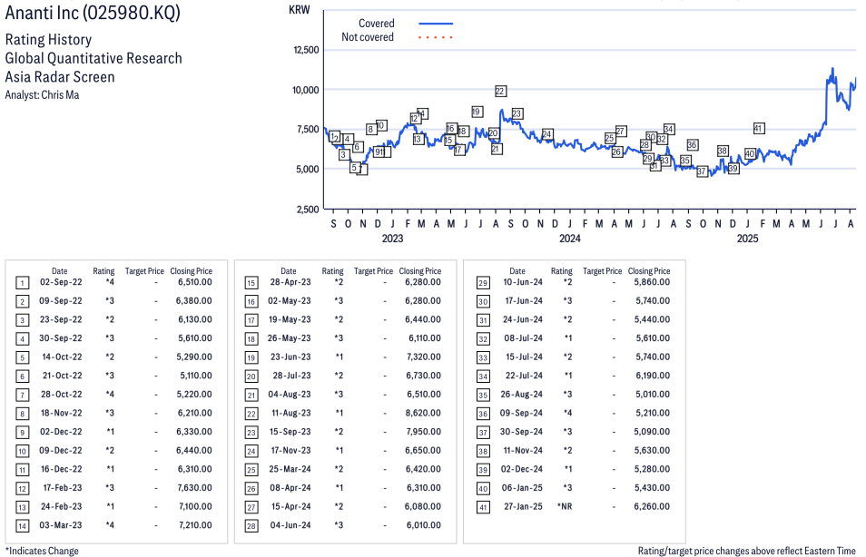Select the 11-Aug-23 date cell

291,413
